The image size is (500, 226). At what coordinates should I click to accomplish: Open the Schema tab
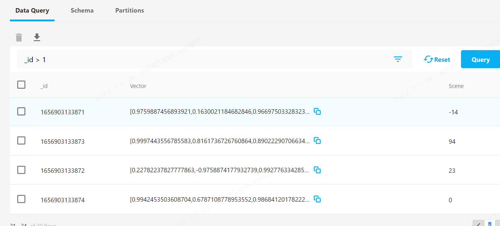point(82,11)
